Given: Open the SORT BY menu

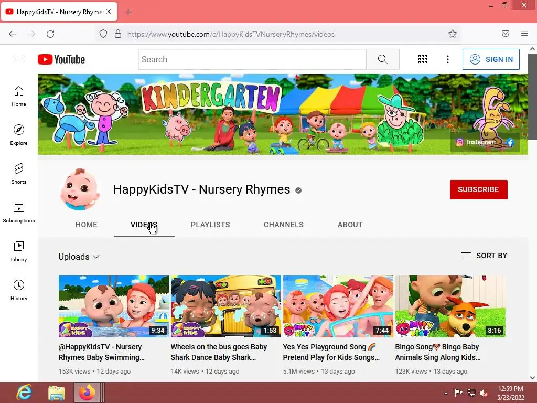Looking at the screenshot, I should pyautogui.click(x=484, y=256).
